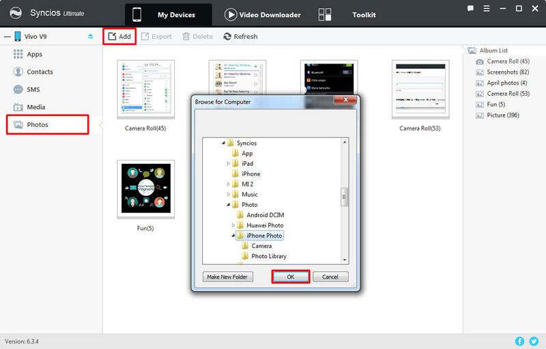
Task: Open the Twitter icon in status bar
Action: click(534, 341)
